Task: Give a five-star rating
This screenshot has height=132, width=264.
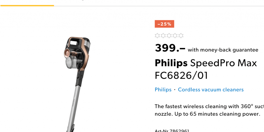Action: pyautogui.click(x=181, y=36)
